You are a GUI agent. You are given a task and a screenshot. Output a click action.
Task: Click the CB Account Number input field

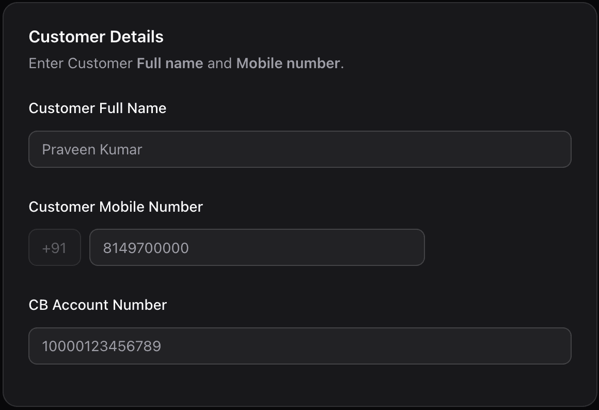299,345
